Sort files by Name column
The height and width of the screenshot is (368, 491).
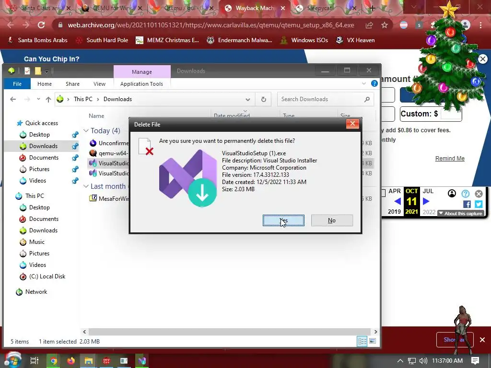coord(96,116)
